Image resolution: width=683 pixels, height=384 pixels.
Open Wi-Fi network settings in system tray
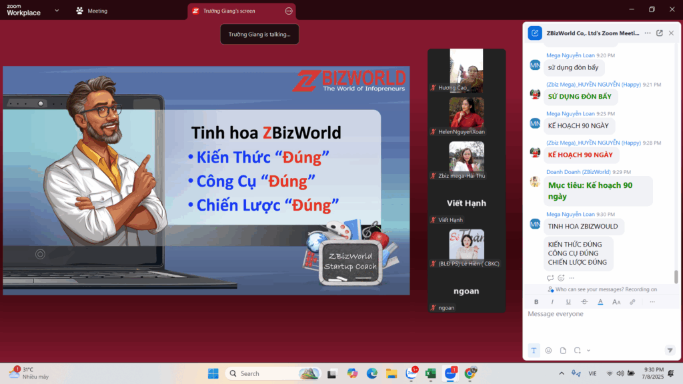point(610,373)
